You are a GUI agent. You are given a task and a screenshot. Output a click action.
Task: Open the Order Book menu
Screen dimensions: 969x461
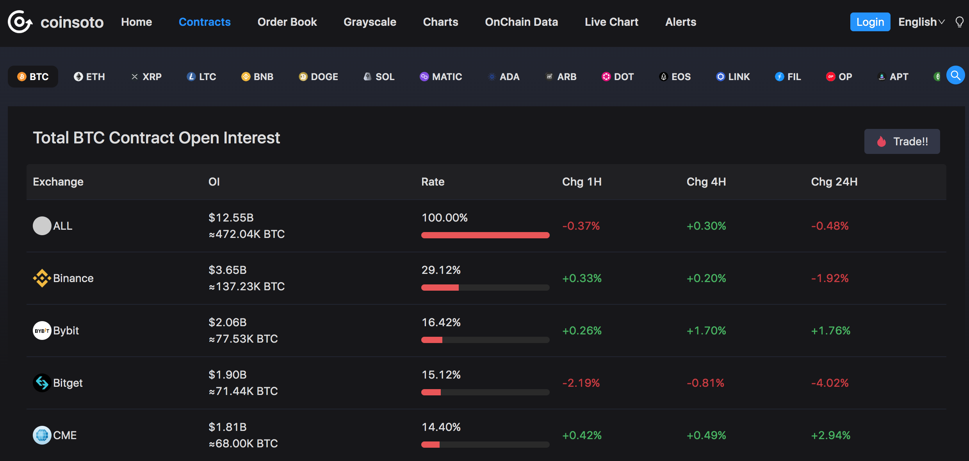287,22
